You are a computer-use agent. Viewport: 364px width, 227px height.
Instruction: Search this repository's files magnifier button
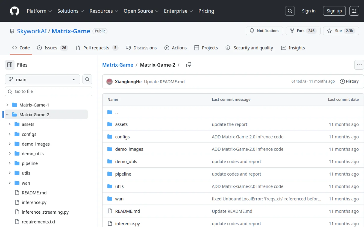coord(87,79)
